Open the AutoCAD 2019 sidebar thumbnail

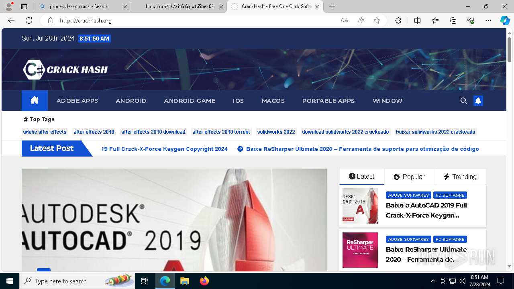point(360,206)
